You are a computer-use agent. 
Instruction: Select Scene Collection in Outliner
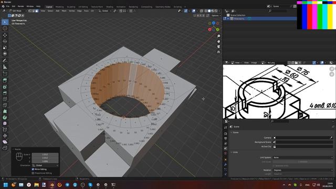tap(238, 15)
